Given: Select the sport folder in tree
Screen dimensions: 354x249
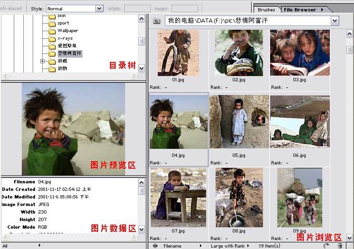Looking at the screenshot, I should pyautogui.click(x=63, y=23).
